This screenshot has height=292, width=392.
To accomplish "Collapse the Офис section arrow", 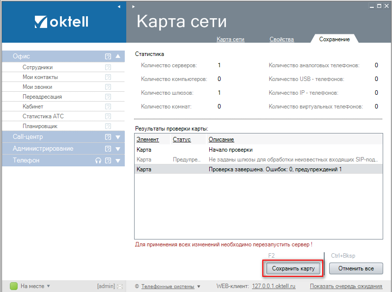I will (118, 56).
